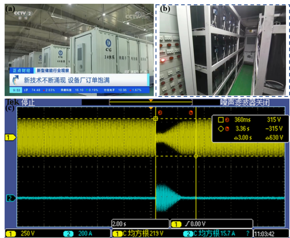The width and height of the screenshot is (290, 238).
Task: Click the CCTV.com watermark logo
Action: click(x=137, y=16)
